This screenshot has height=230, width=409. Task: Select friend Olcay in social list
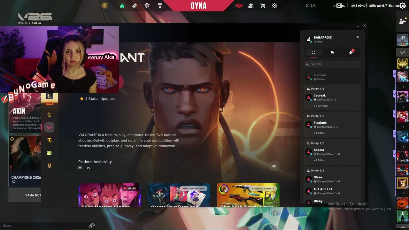[332, 201]
